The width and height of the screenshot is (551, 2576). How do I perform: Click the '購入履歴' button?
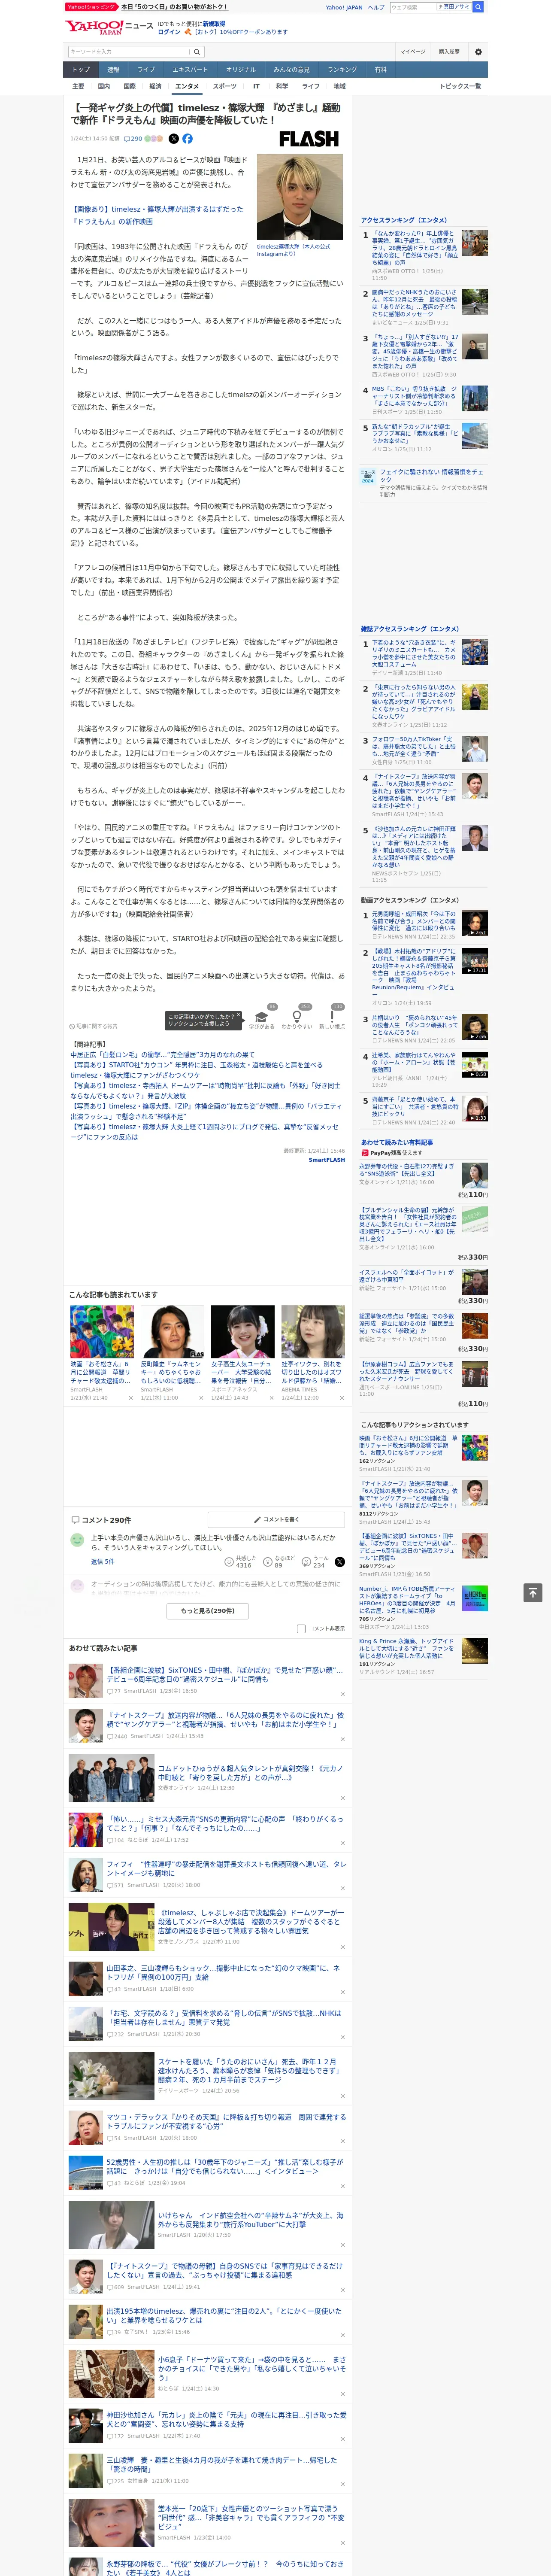(449, 52)
